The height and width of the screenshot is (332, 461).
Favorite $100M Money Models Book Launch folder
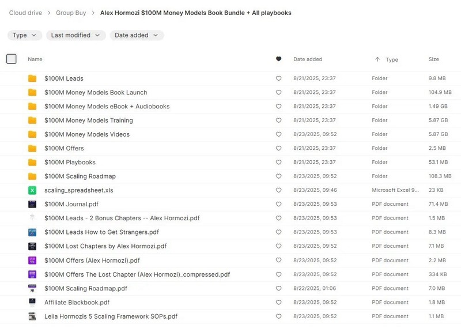point(278,92)
